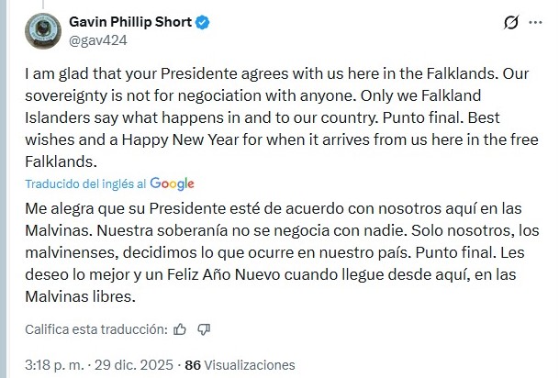Click the "Califica esta traducción" label
Screen dimensions: 559x378
[95, 329]
